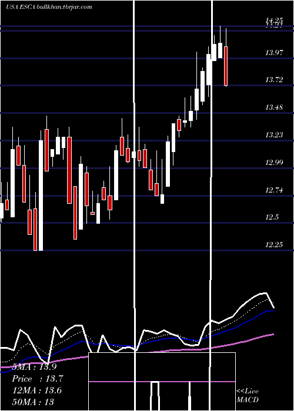Click the '<<Live MACD' label

[x=248, y=396]
